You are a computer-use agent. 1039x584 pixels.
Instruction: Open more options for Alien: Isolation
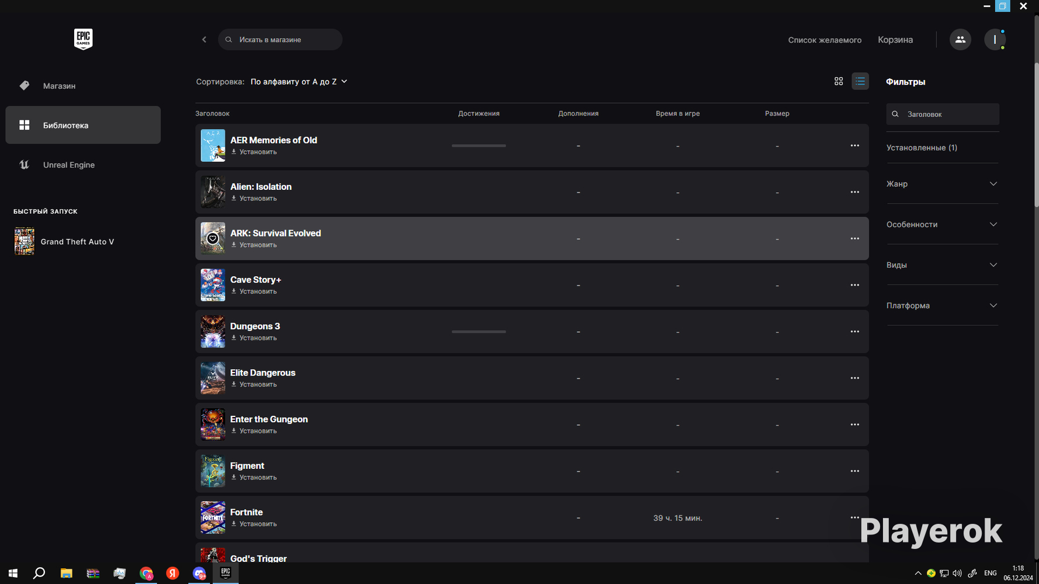(854, 192)
